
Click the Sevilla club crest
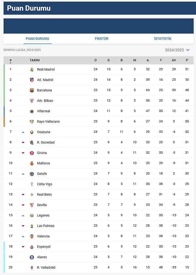(32, 205)
